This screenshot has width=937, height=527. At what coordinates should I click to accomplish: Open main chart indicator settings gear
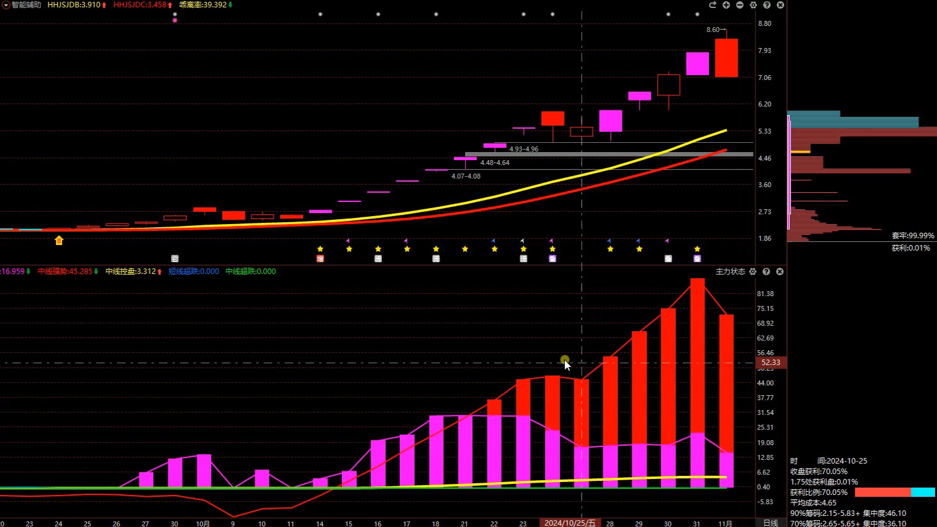click(x=753, y=5)
